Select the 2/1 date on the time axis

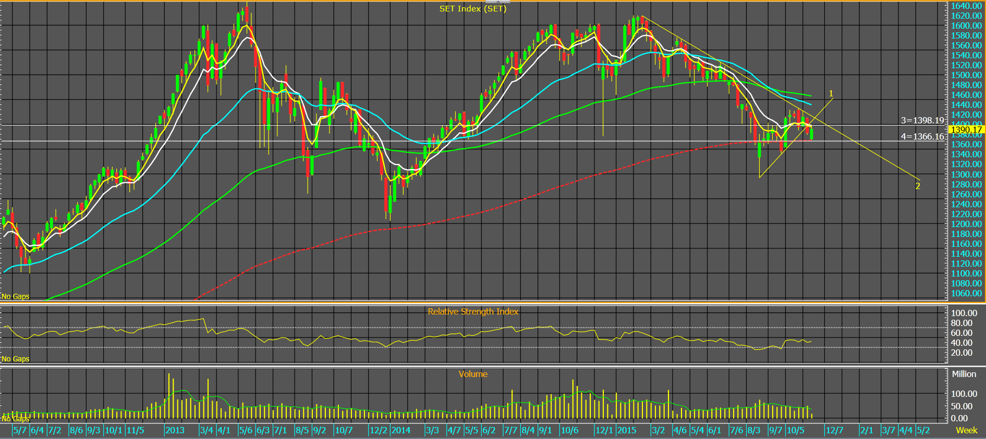(x=867, y=430)
